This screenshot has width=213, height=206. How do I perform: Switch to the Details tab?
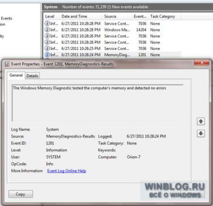(32, 76)
